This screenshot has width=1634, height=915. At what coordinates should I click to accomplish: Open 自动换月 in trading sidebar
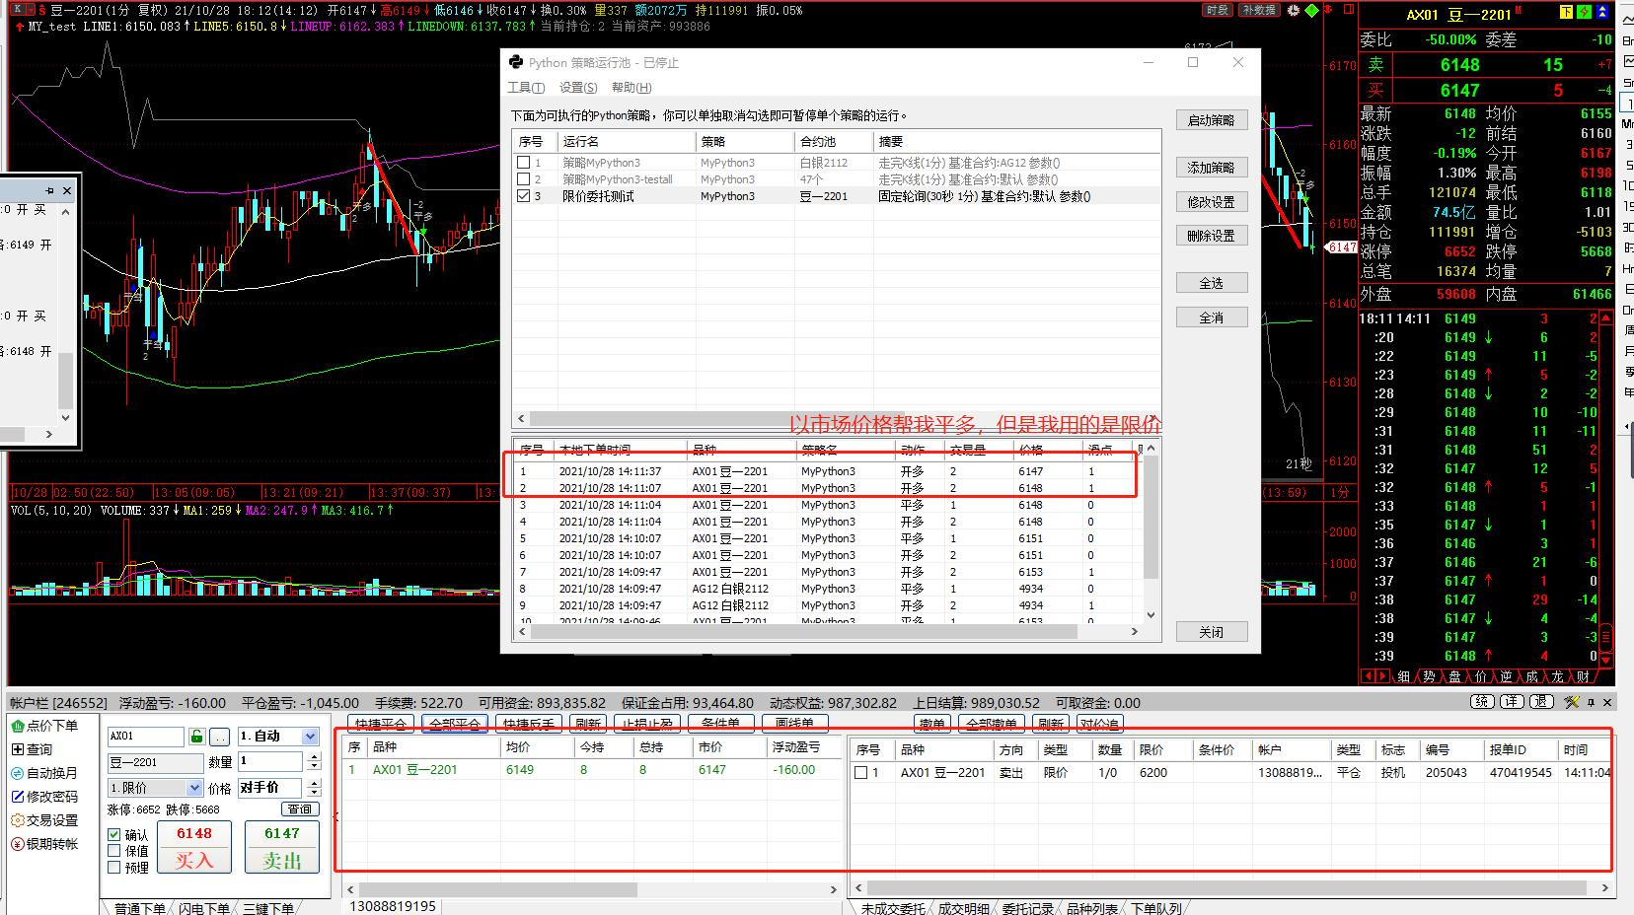tap(44, 773)
